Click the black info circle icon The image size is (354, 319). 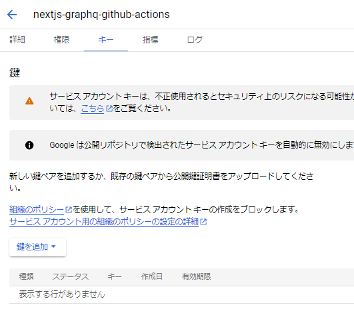click(29, 145)
